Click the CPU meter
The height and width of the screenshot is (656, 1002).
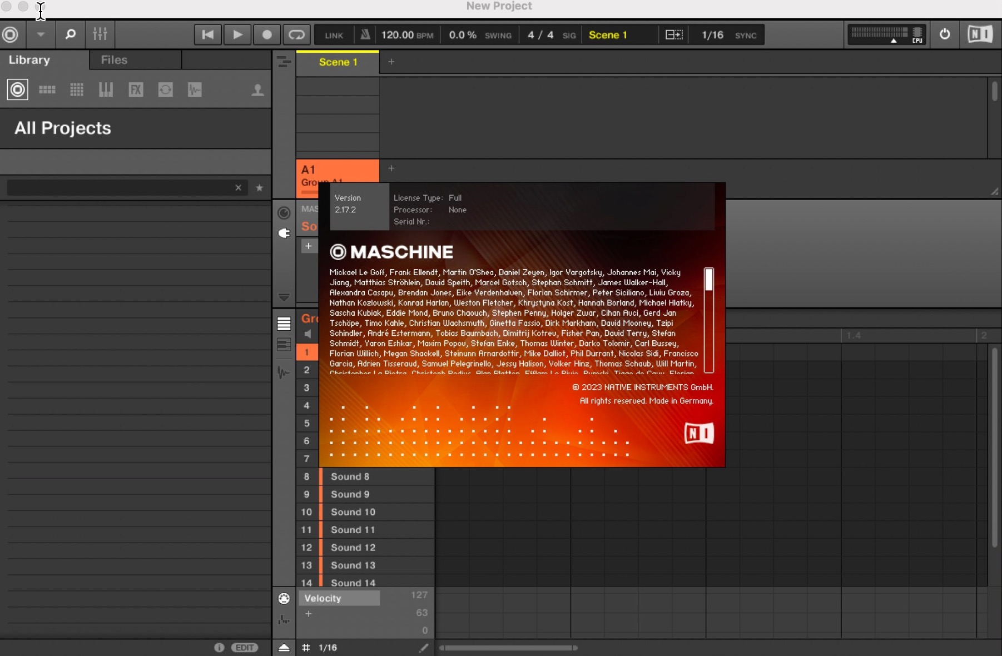pyautogui.click(x=917, y=34)
